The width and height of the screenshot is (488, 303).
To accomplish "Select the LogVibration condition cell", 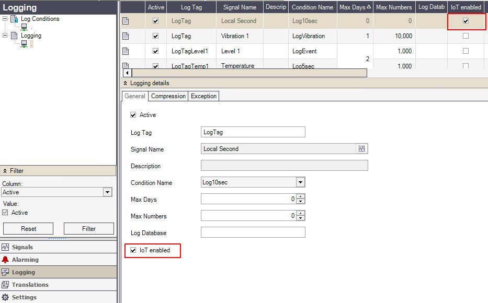I will (312, 36).
